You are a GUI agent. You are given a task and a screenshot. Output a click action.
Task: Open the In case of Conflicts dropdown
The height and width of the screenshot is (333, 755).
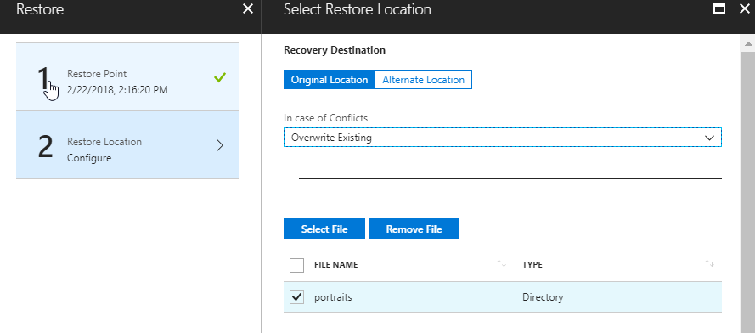coord(503,138)
